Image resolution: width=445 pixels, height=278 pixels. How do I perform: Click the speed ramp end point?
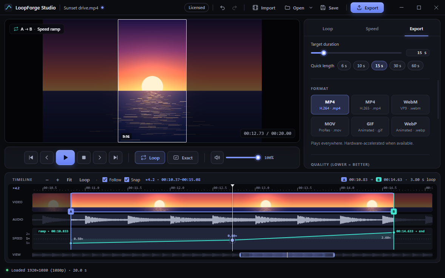[x=394, y=233]
